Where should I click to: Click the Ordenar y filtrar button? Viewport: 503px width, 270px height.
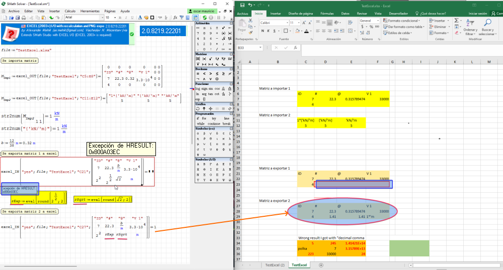coord(470,30)
